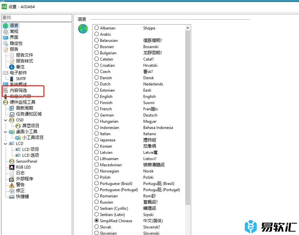The height and width of the screenshot is (235, 299).
Task: Click the "Shqipe" native name text
Action: (149, 28)
